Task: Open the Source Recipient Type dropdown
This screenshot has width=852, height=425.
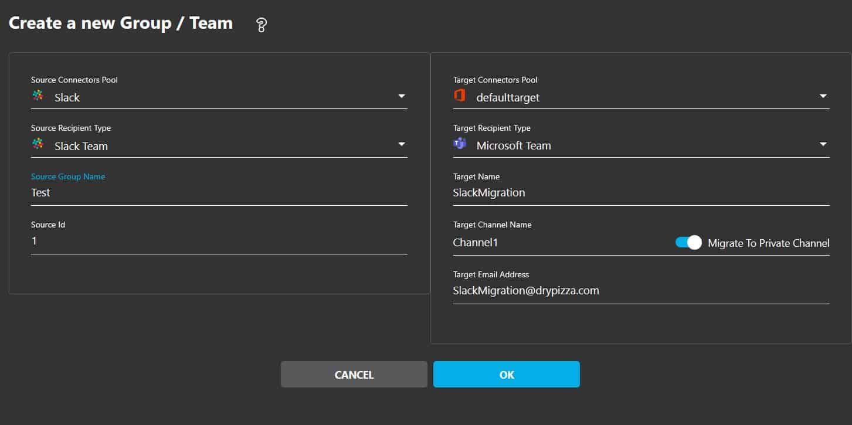Action: pyautogui.click(x=402, y=144)
